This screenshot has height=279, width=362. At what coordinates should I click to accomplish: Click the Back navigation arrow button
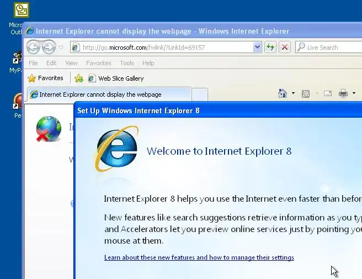point(34,47)
